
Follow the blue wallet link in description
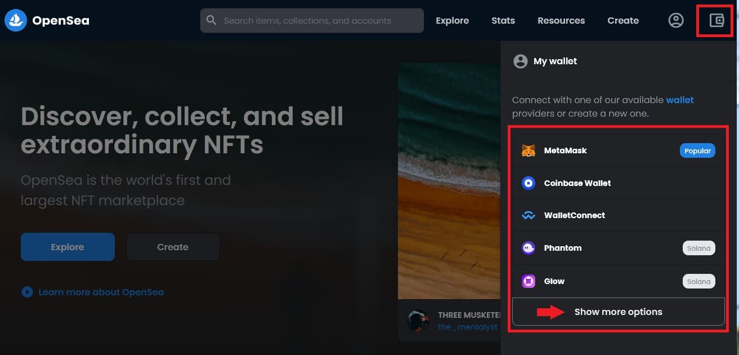(x=680, y=100)
